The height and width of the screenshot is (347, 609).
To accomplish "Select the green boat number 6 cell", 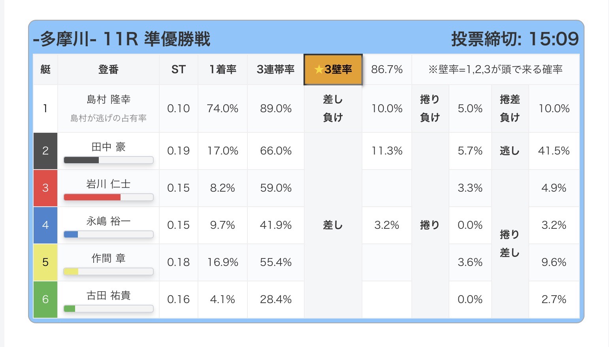I will point(45,299).
